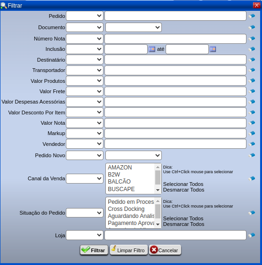Click Desmarcar Todos for Situação do Pedido

click(184, 224)
